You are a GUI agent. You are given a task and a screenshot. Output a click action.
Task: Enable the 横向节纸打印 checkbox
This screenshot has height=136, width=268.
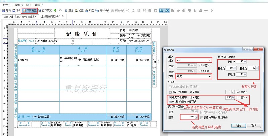click(171, 91)
